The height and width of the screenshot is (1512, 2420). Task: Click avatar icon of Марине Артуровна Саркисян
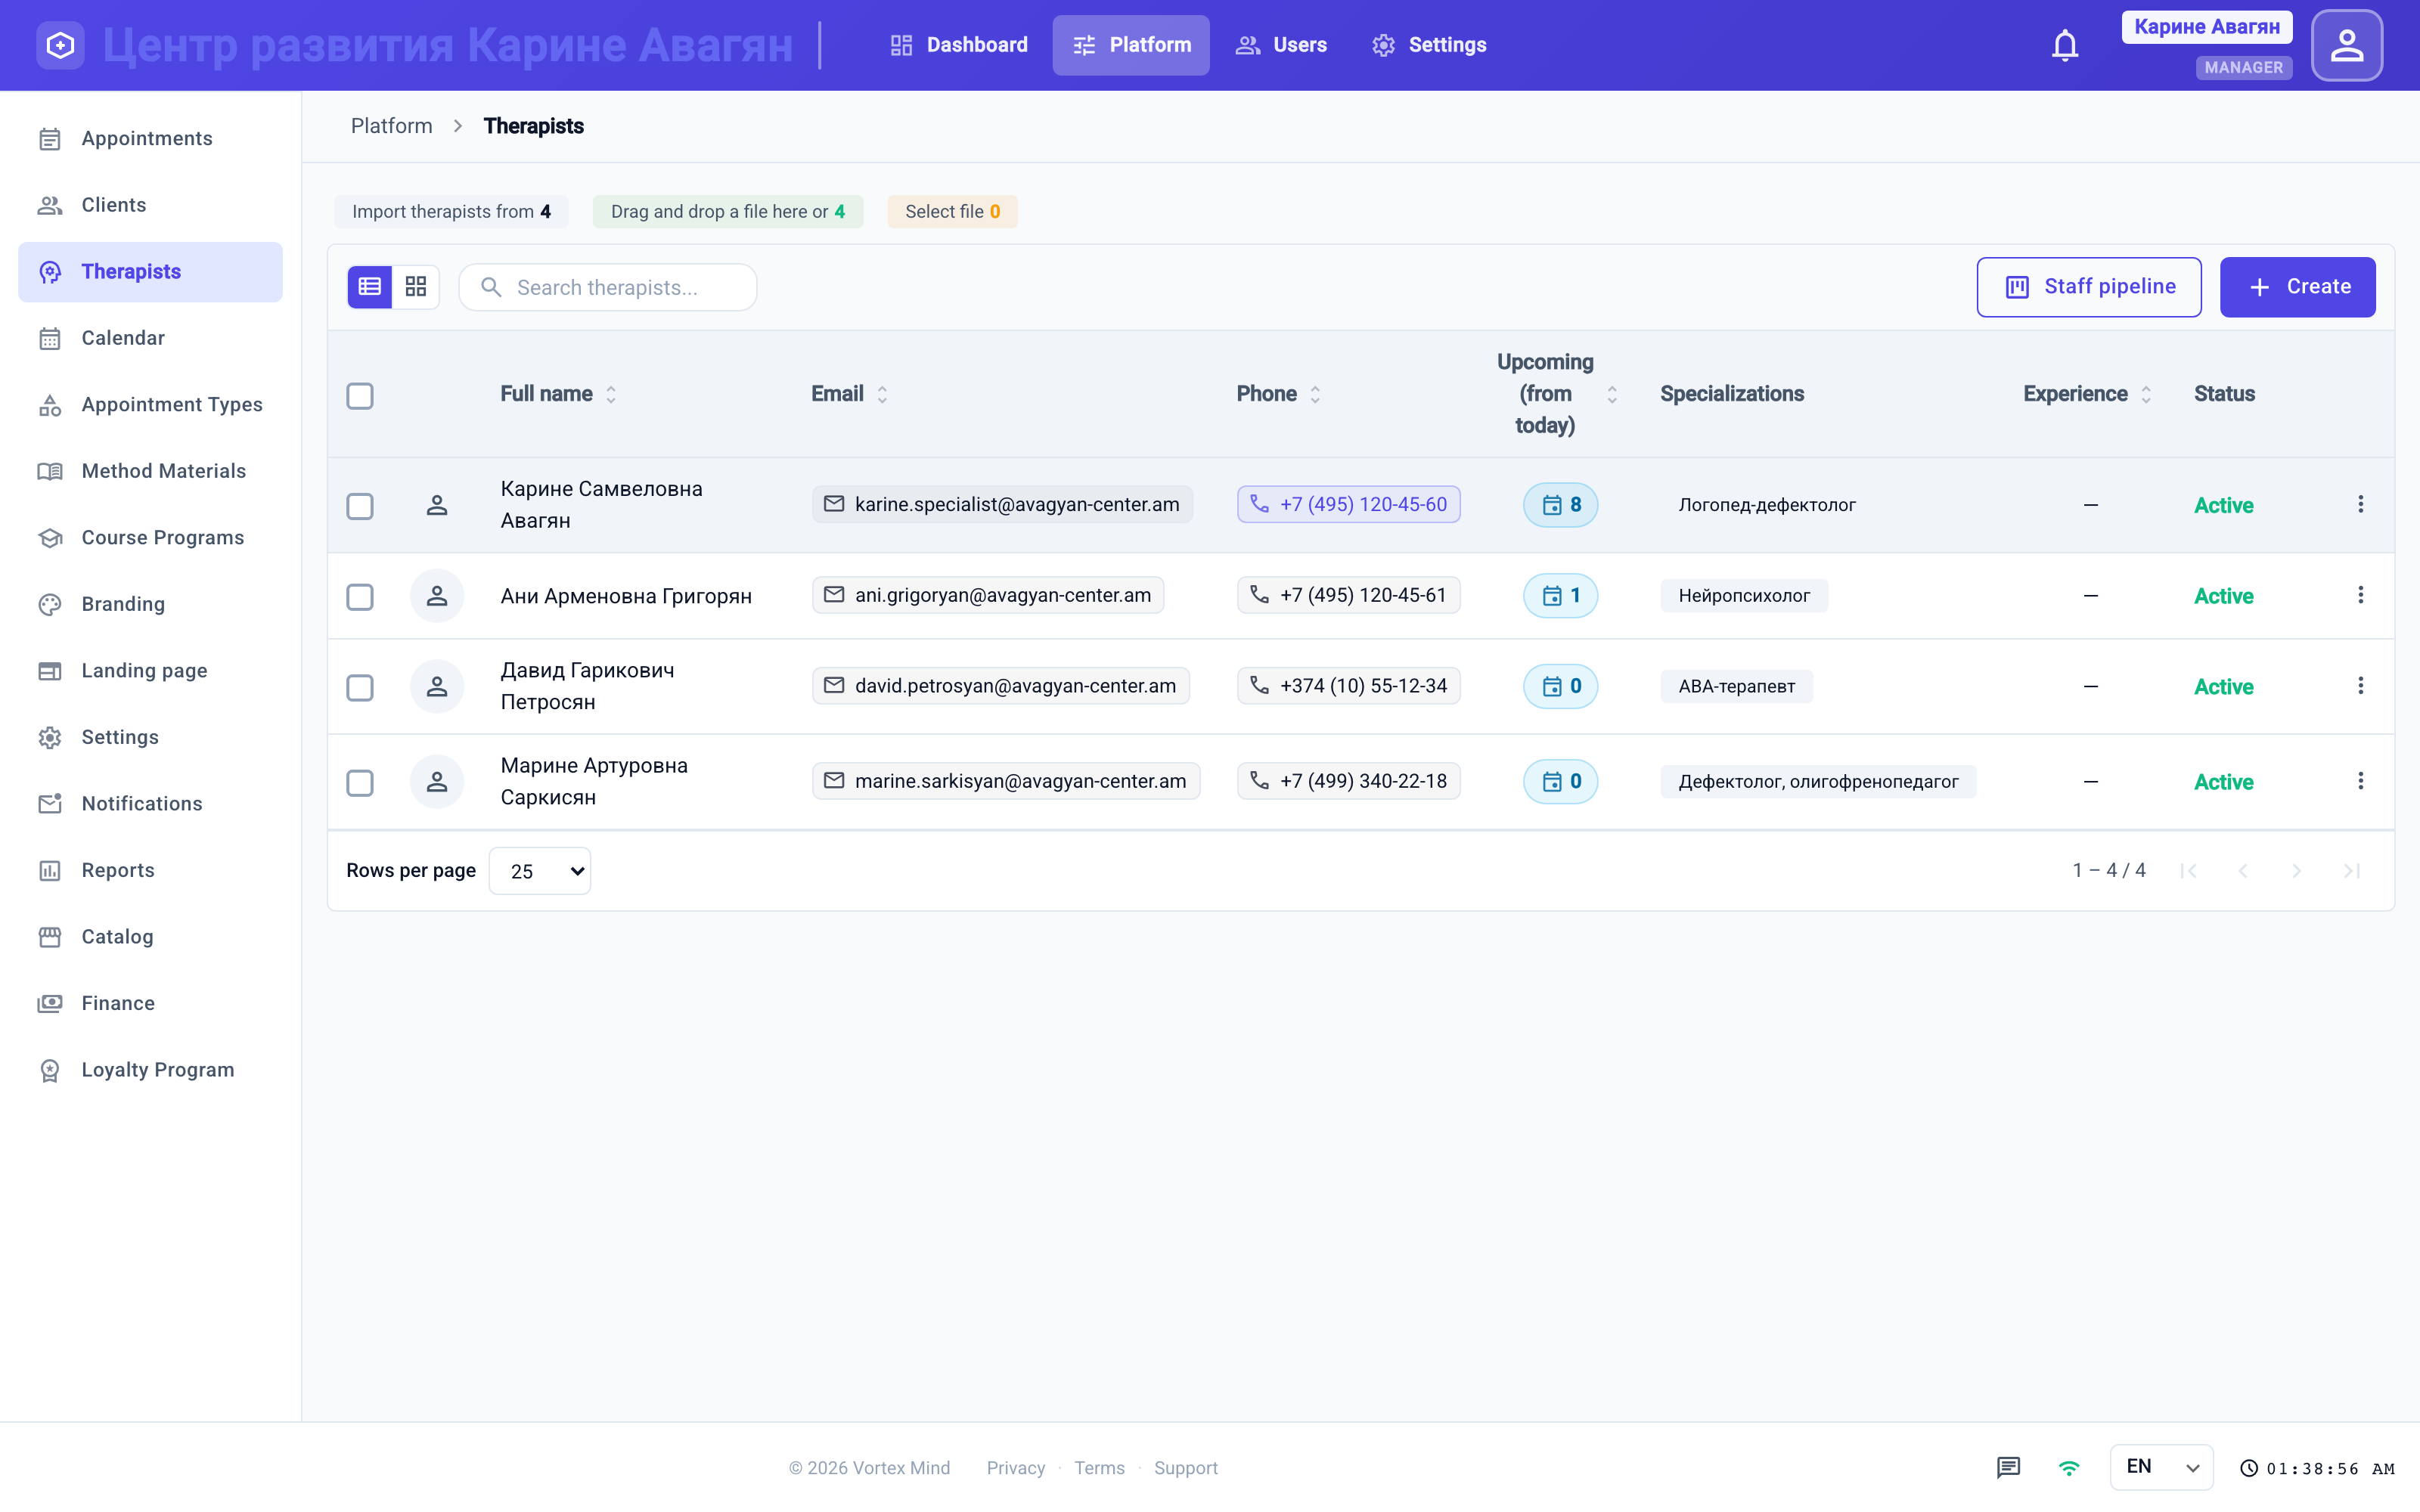(x=437, y=782)
